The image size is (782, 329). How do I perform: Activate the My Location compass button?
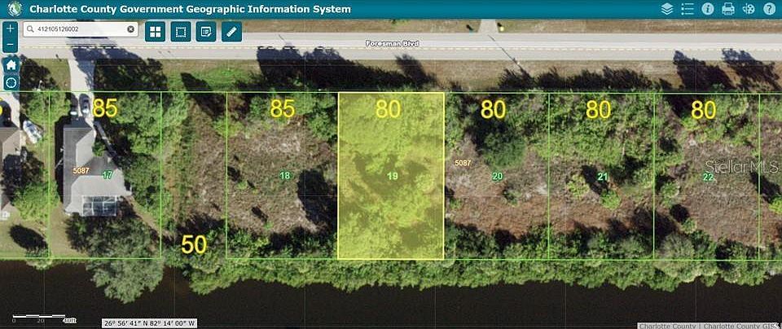[x=11, y=82]
